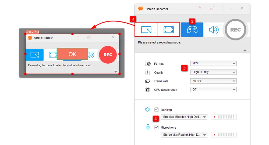The image size is (269, 145).
Task: Start recording with the gray REC button
Action: 235,30
